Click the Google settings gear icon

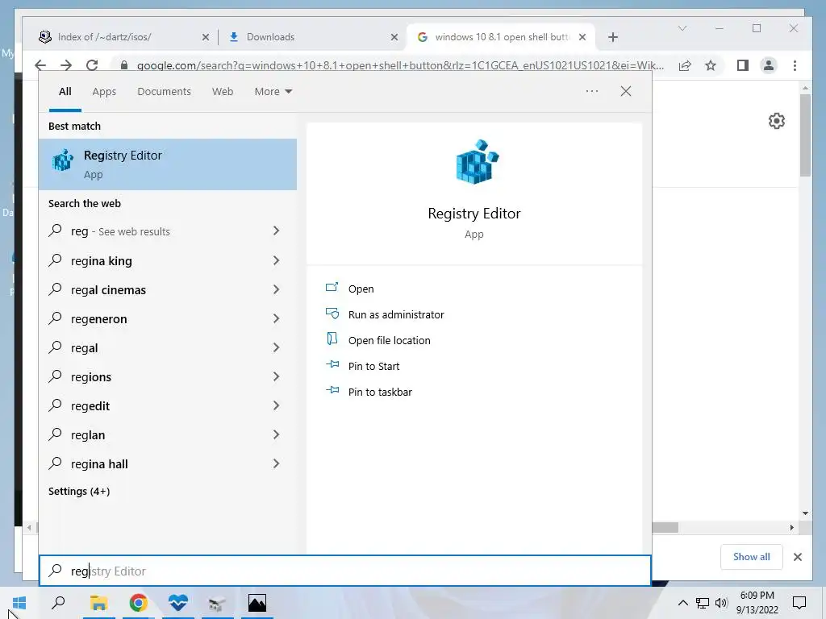click(777, 121)
